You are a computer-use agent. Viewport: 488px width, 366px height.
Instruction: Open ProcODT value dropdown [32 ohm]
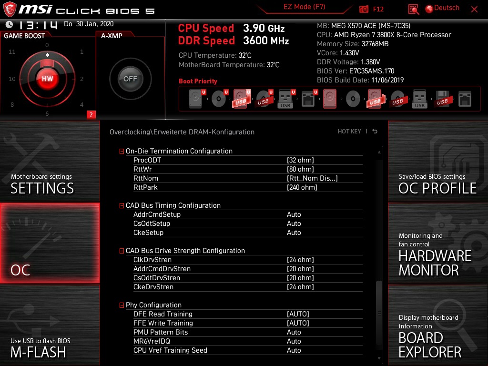[x=300, y=160]
